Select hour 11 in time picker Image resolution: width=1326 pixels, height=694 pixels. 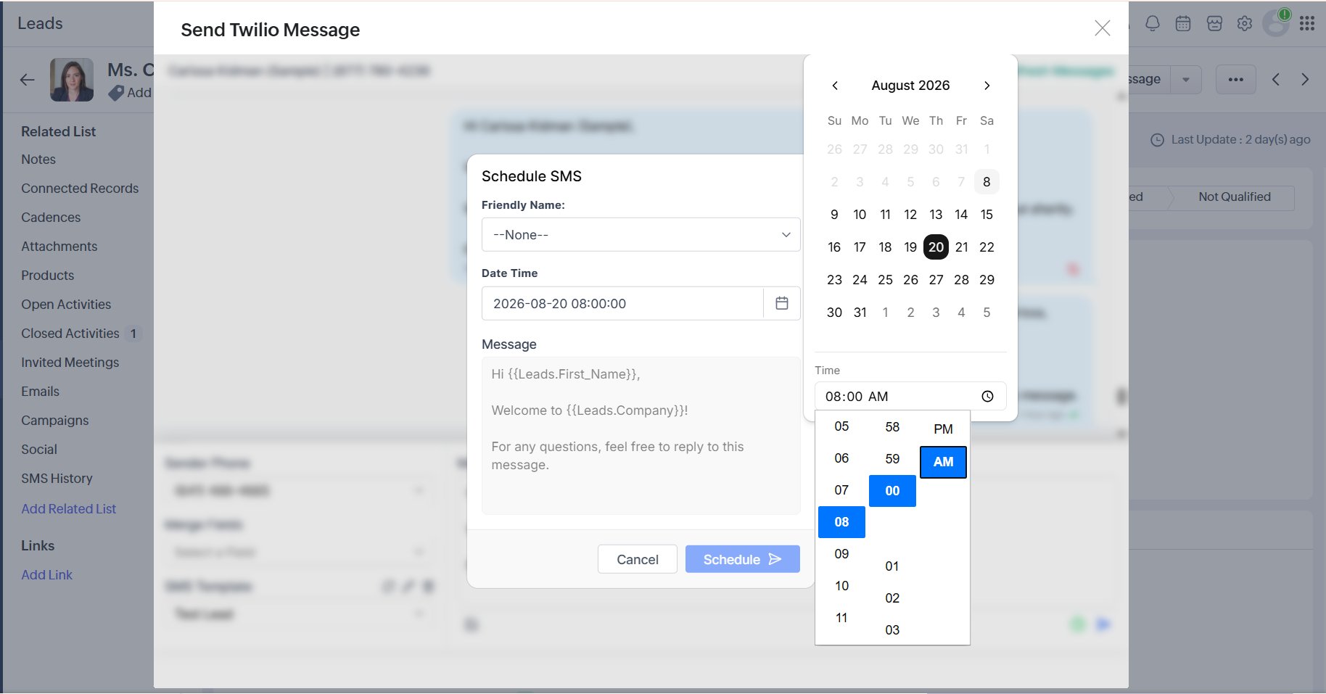(841, 618)
